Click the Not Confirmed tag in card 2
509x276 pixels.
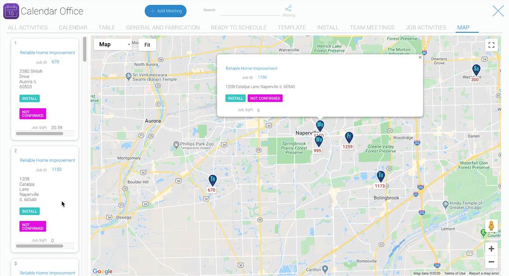[x=33, y=226]
